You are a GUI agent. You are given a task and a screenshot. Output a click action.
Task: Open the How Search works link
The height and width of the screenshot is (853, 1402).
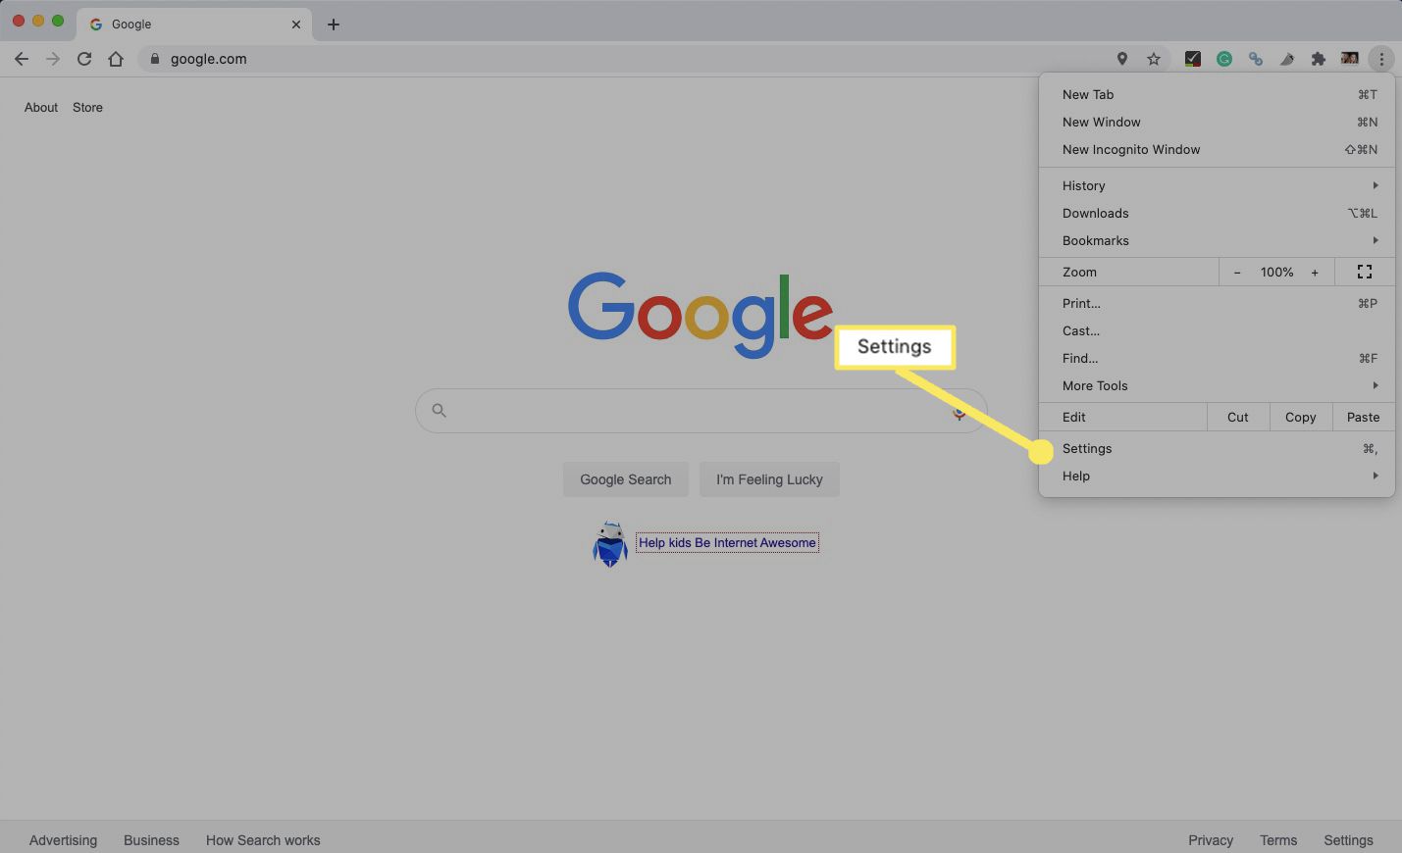point(263,840)
